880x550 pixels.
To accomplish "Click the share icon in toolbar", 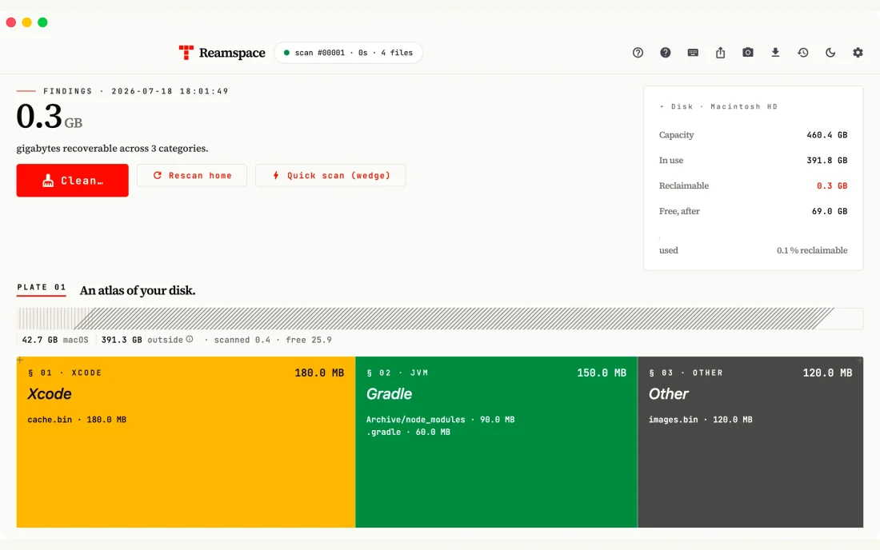I will tap(720, 53).
